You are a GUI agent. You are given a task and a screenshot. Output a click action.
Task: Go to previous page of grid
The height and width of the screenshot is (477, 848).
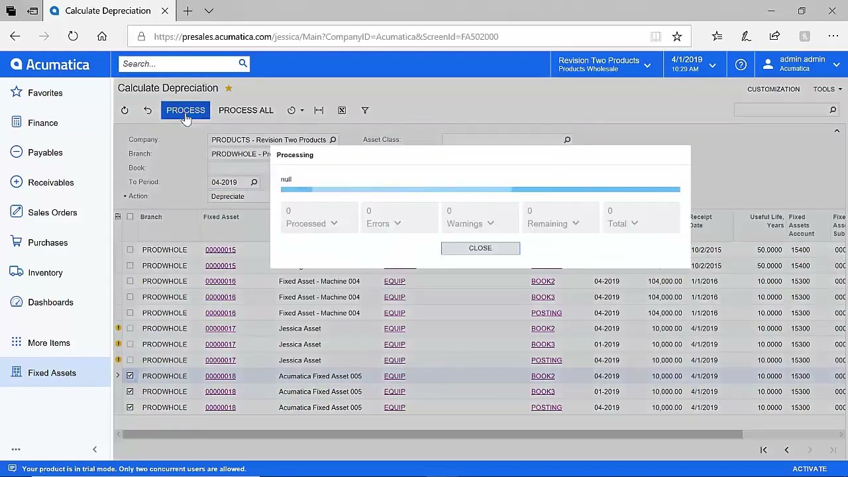tap(786, 450)
